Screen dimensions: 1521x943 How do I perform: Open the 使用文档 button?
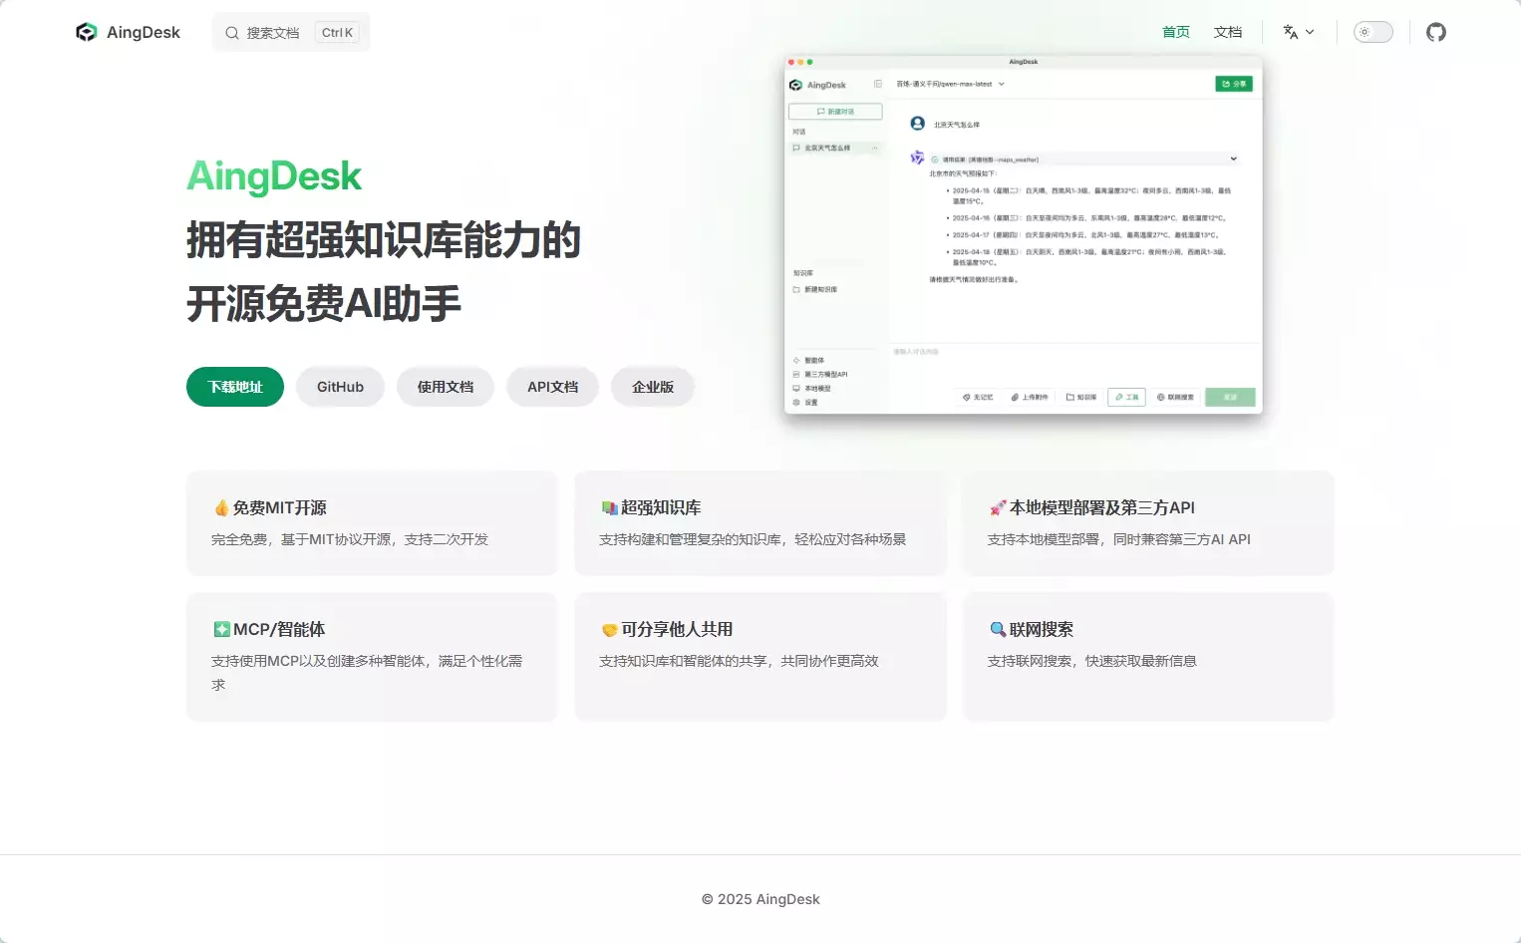(x=446, y=387)
